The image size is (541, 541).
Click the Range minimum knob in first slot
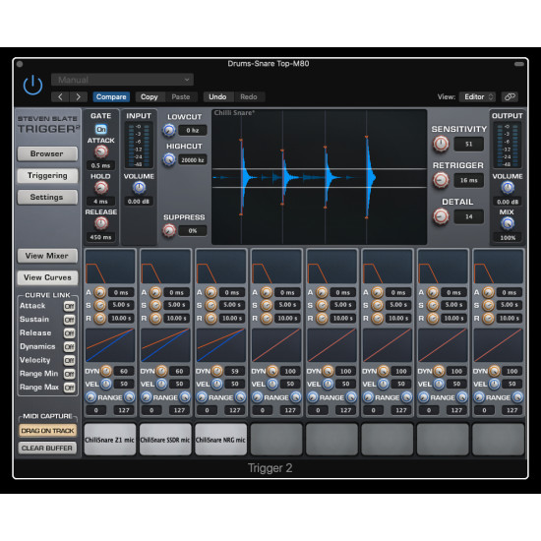(x=90, y=397)
